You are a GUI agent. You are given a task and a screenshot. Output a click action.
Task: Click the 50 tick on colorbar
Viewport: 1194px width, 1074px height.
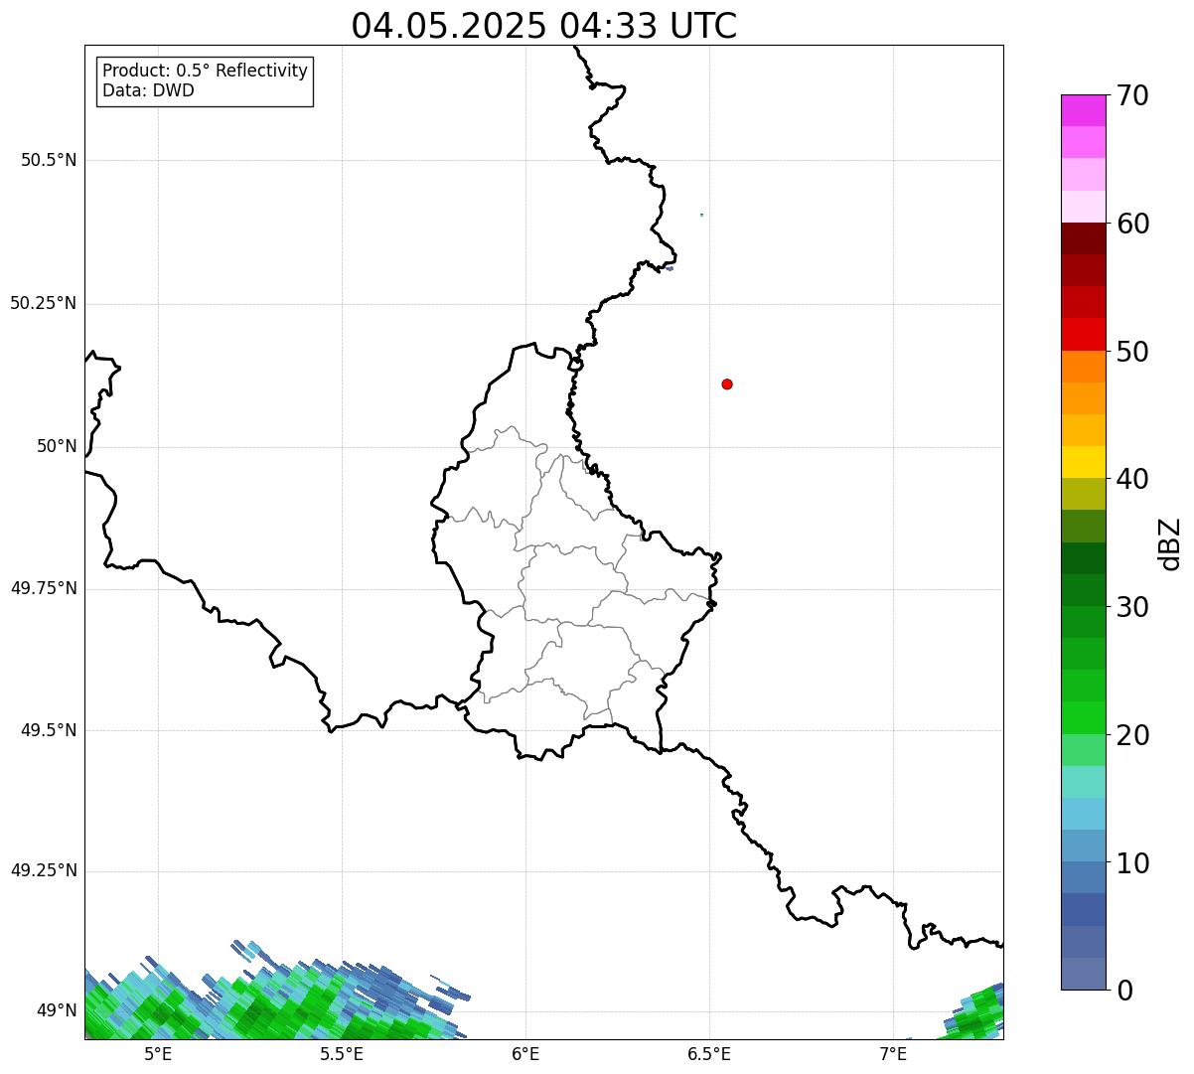pos(1132,353)
